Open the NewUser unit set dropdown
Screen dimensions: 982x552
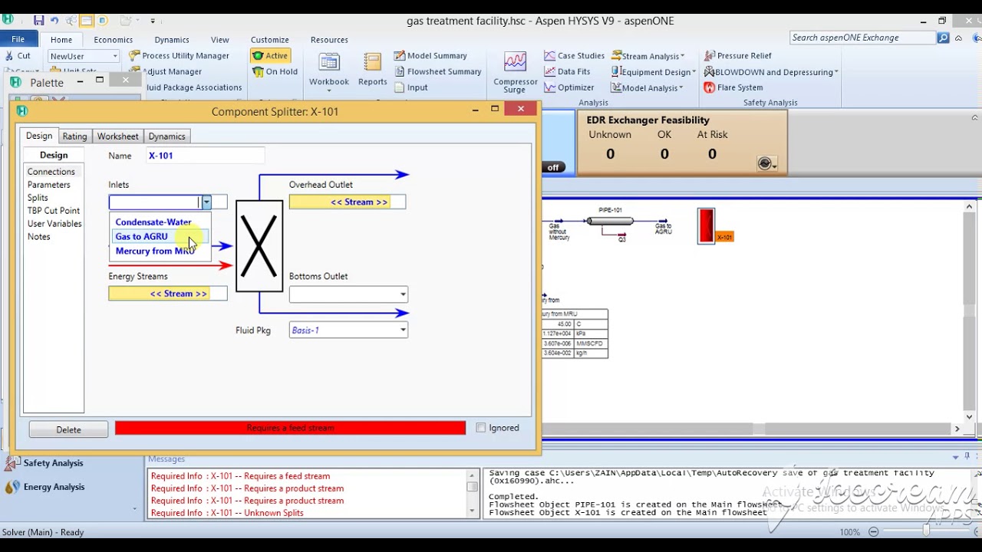[114, 56]
